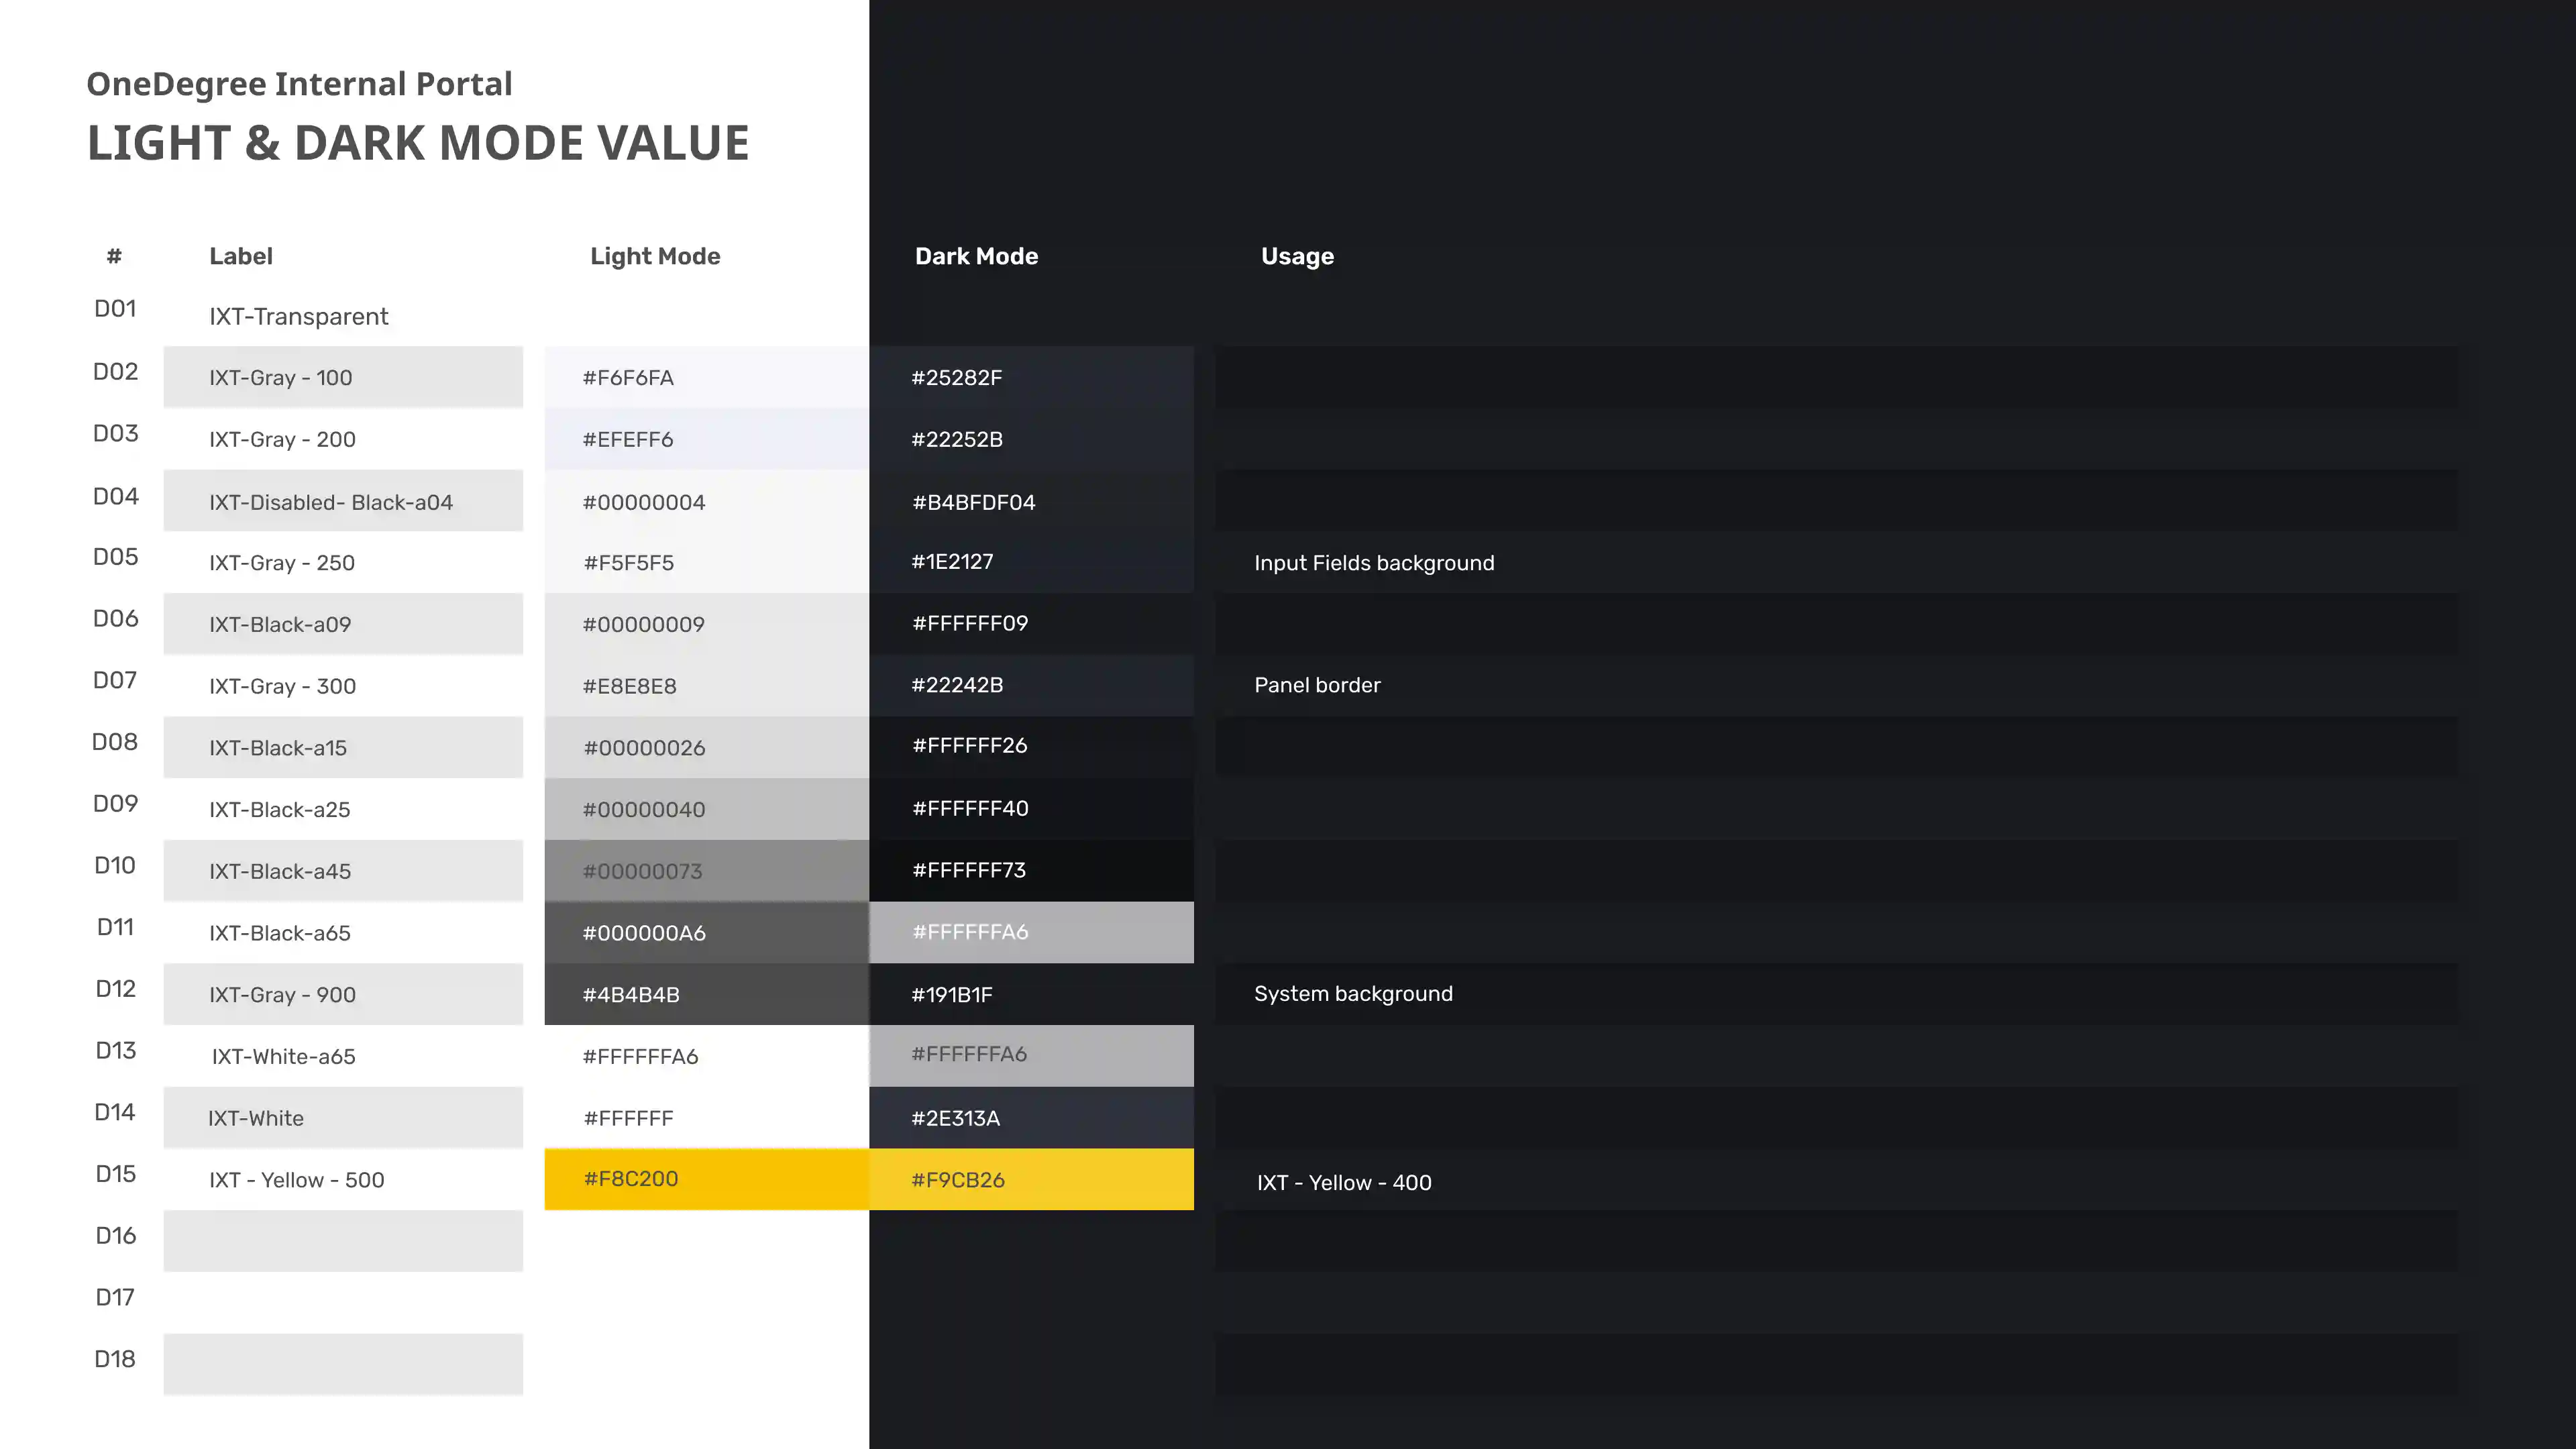Select the D18 row number
Screen dimensions: 2576x1449
[x=115, y=1359]
